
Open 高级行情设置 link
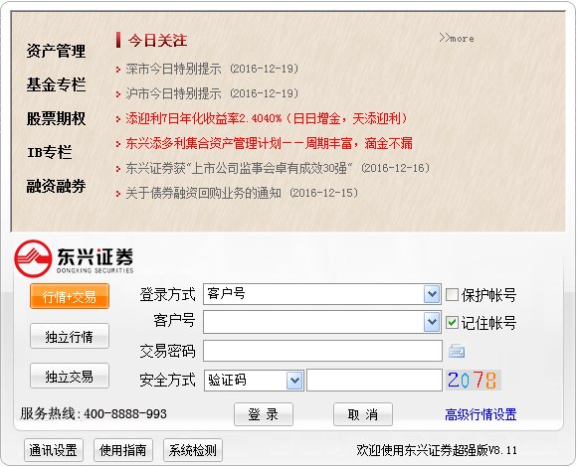click(x=481, y=414)
